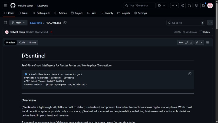View the failed checks red X status
Image resolution: width=218 pixels, height=123 pixels.
tap(51, 32)
